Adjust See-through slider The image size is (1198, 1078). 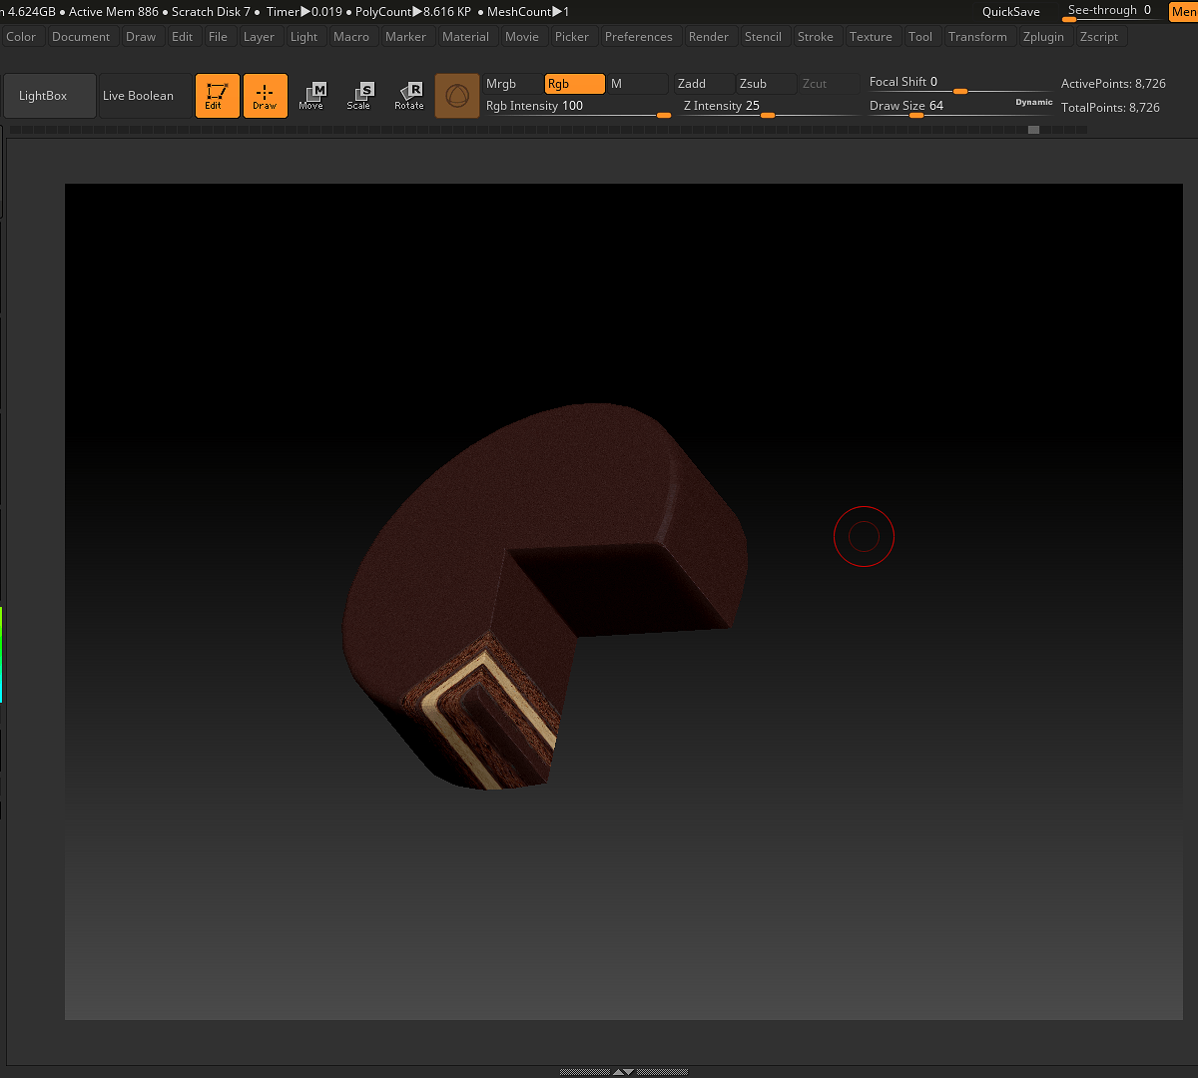[x=1112, y=11]
